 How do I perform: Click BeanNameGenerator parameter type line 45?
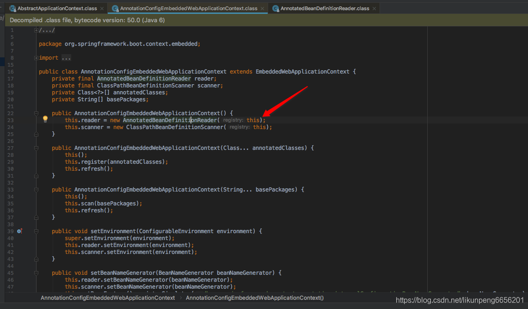coord(186,273)
